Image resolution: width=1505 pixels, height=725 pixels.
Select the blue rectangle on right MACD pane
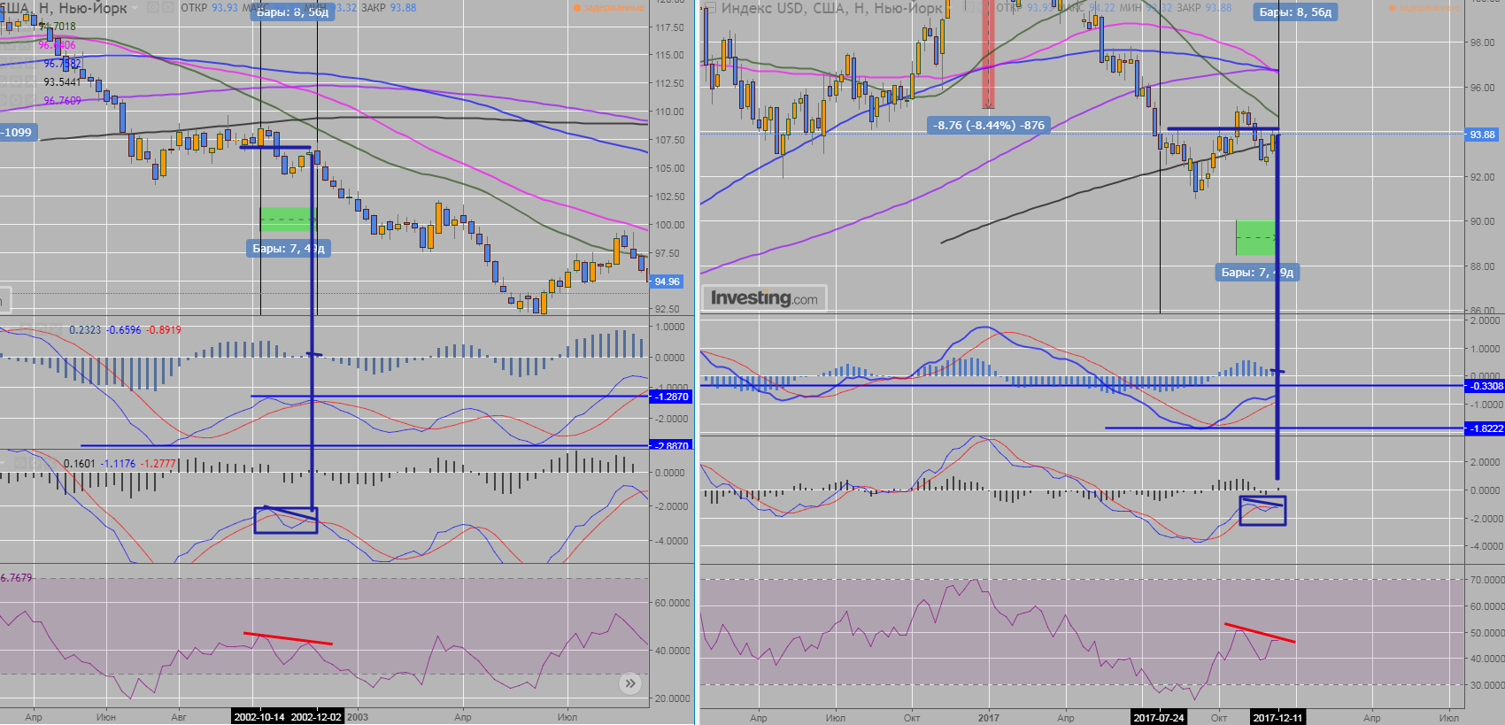(1262, 511)
